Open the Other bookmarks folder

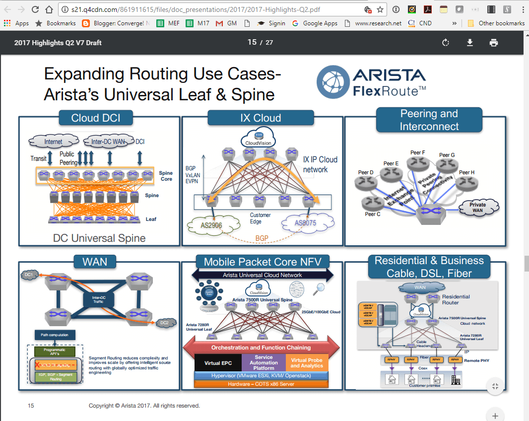point(496,23)
